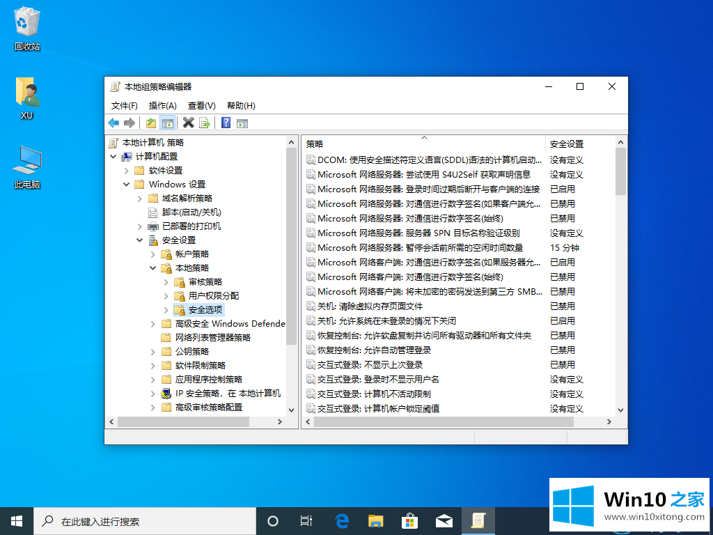This screenshot has width=713, height=535.
Task: Select policy 关机: 允许系统在未登录的情况下关闭
Action: [x=386, y=321]
